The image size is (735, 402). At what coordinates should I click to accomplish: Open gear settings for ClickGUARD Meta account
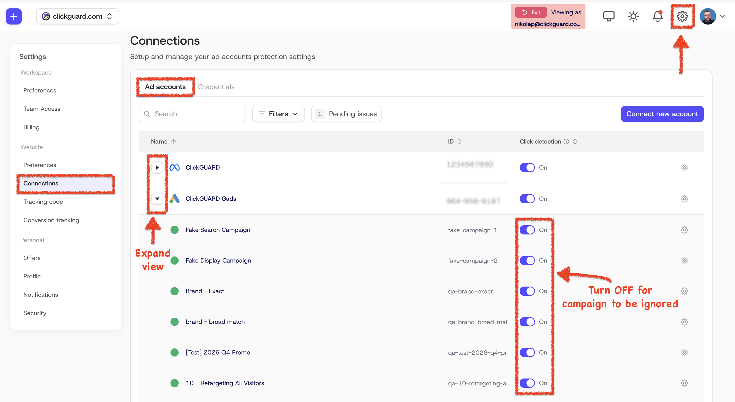point(684,167)
